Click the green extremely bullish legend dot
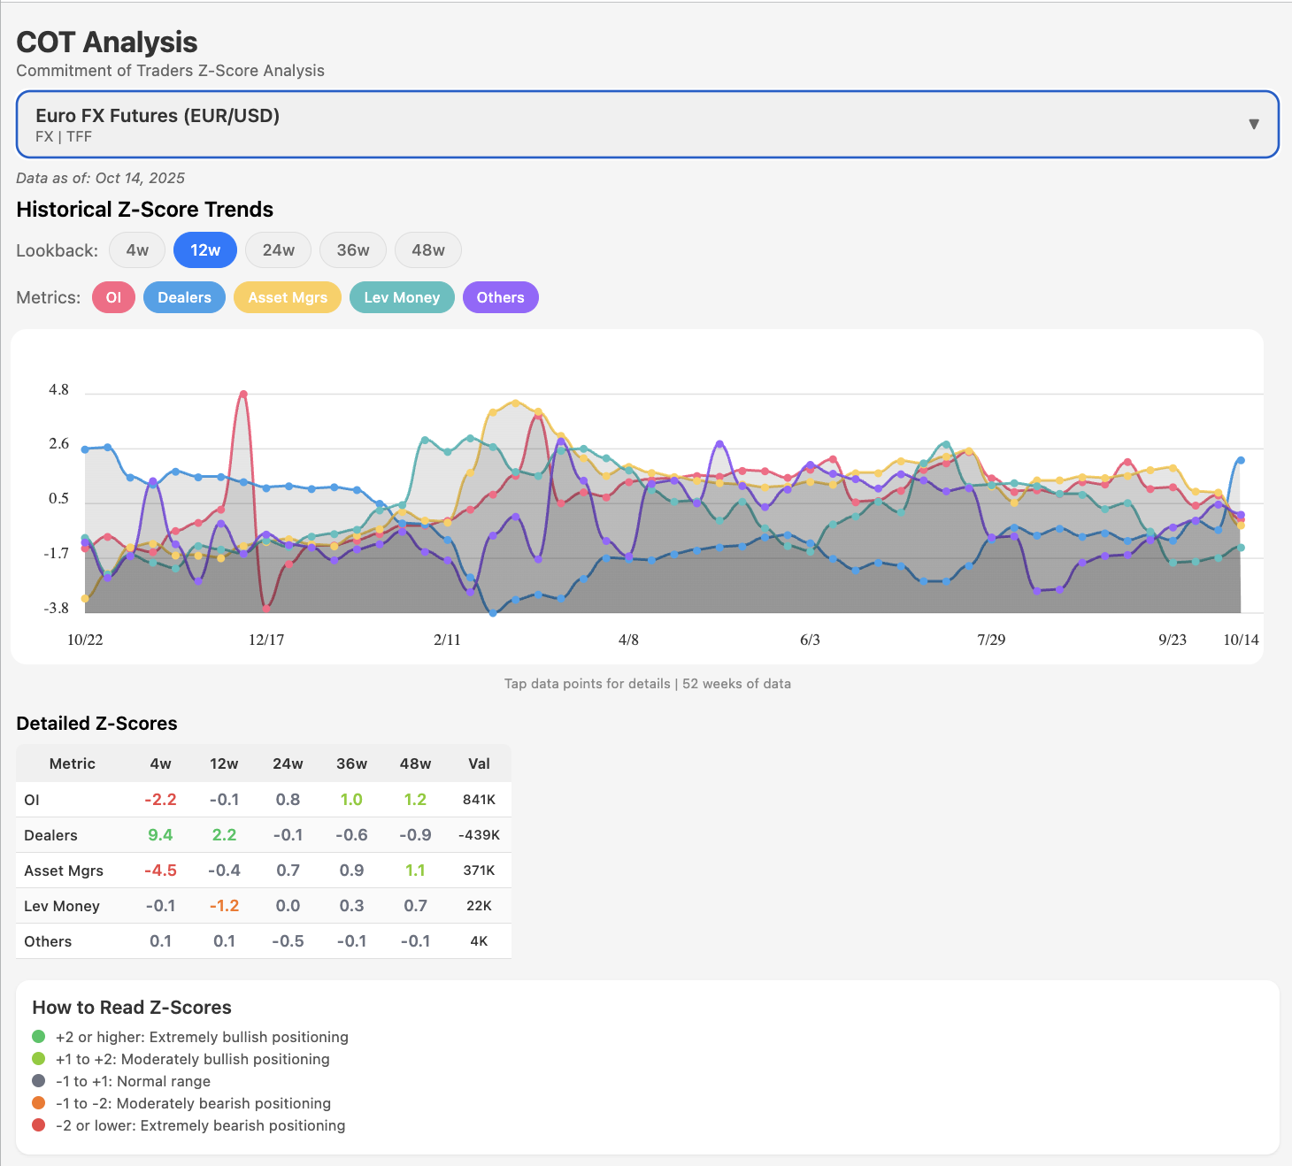This screenshot has width=1292, height=1166. tap(39, 1037)
